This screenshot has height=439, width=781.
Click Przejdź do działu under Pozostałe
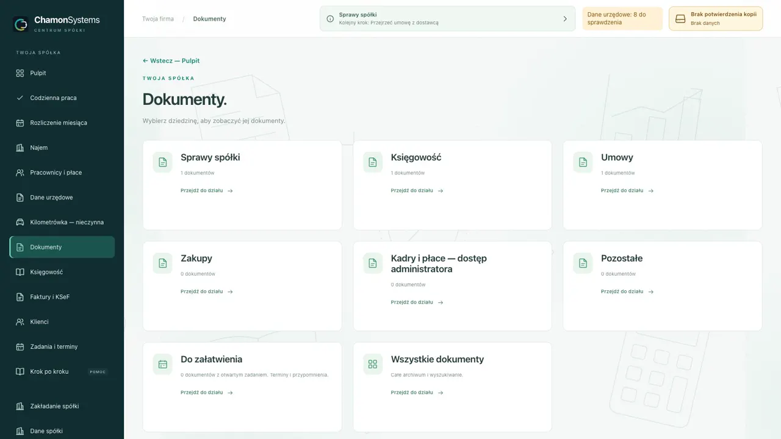pos(627,291)
